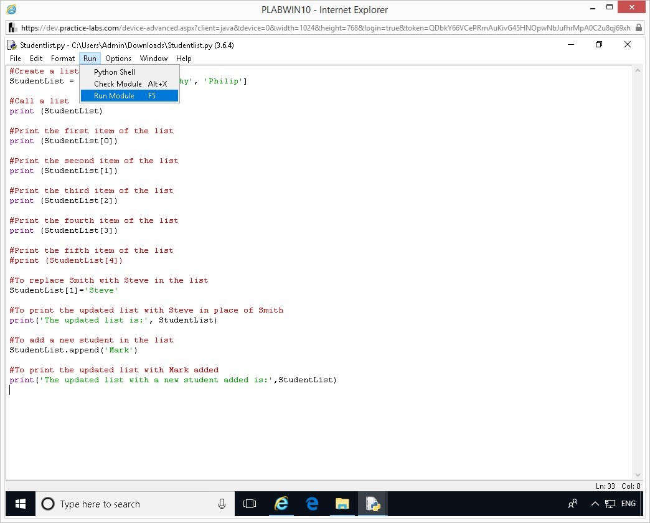This screenshot has width=650, height=523.
Task: Click the ENG language indicator
Action: (x=628, y=504)
